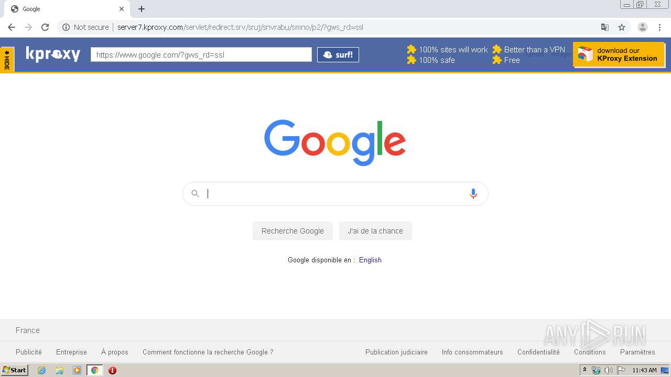Click '100% sites will work' text
The width and height of the screenshot is (671, 377).
click(x=453, y=50)
